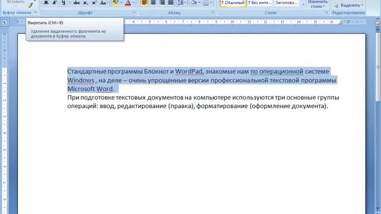Image resolution: width=381 pixels, height=214 pixels.
Task: Toggle underline (Ч) formatting
Action: tap(63, 3)
